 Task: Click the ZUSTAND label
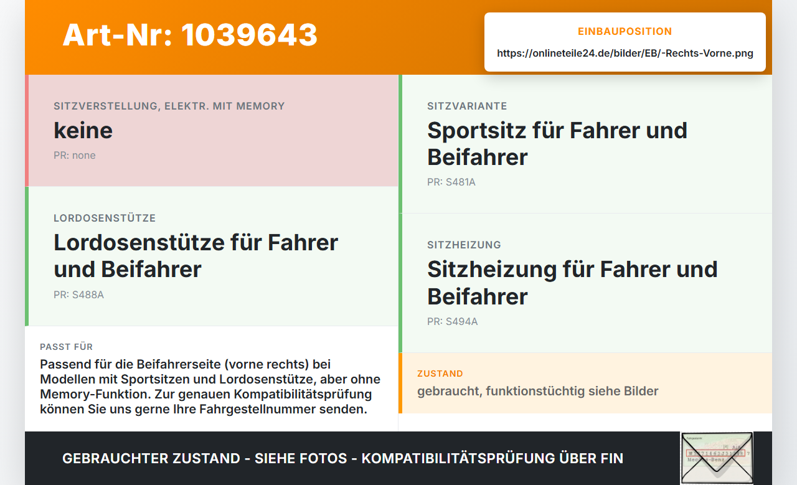(440, 374)
